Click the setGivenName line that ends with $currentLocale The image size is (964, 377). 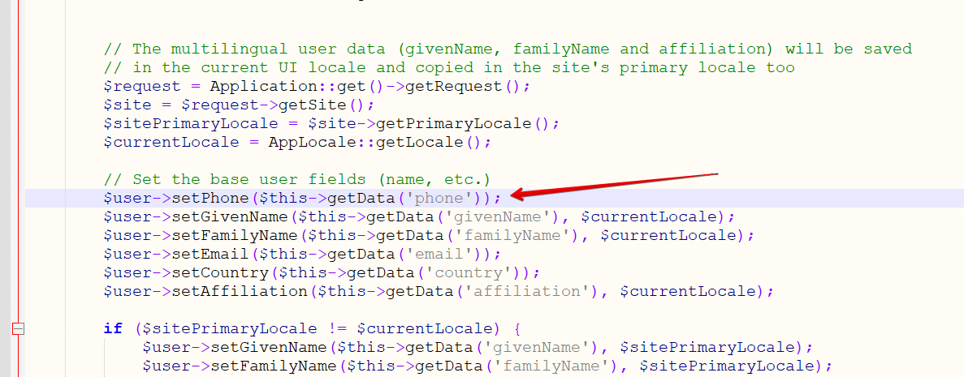click(x=419, y=217)
